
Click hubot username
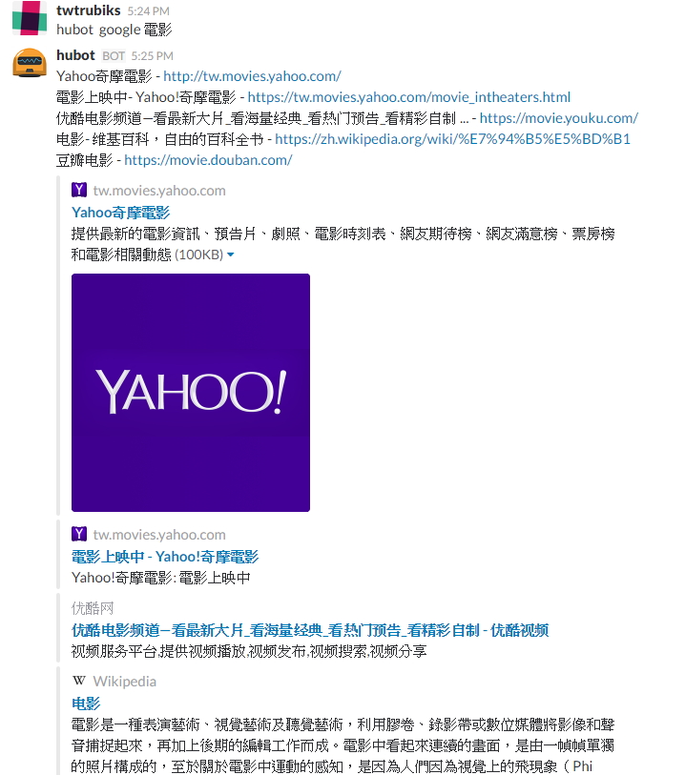click(75, 55)
